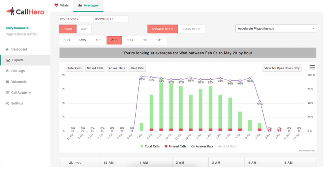Select THU day filter
This screenshot has width=324, height=169.
point(130,40)
